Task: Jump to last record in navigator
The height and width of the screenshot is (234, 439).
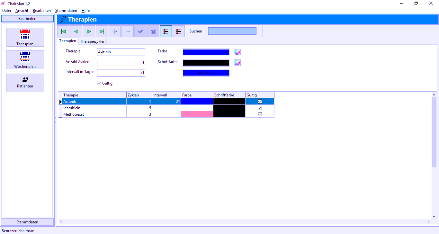Action: (x=102, y=32)
